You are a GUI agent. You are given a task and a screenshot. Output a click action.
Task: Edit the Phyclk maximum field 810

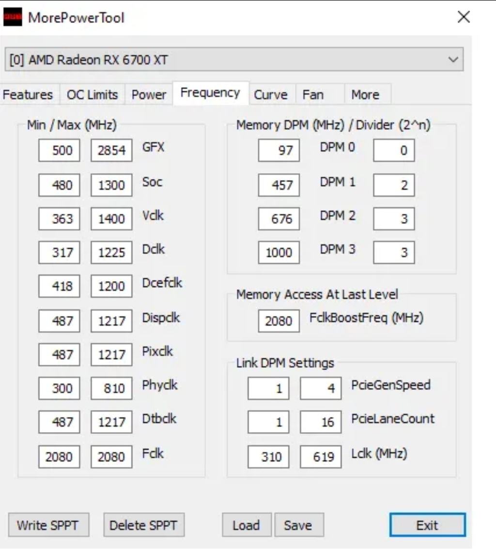111,389
